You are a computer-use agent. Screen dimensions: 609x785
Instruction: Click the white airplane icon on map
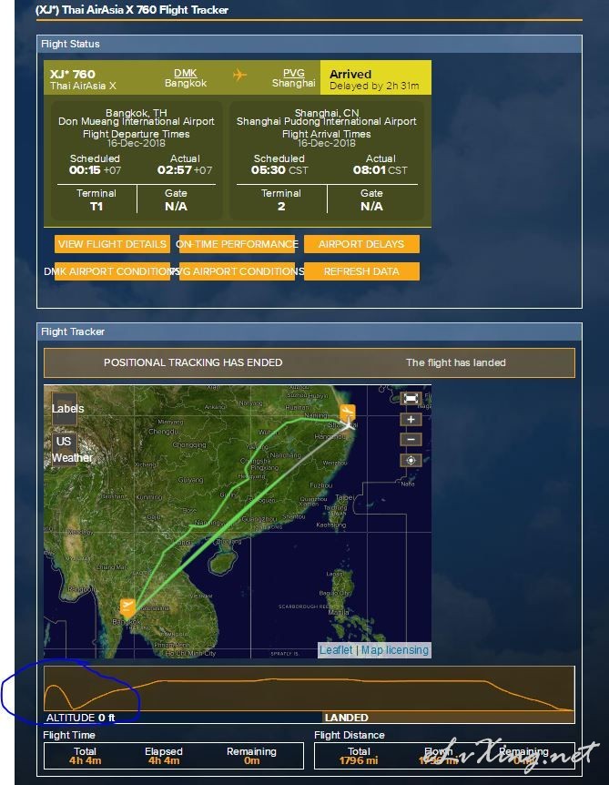click(349, 424)
